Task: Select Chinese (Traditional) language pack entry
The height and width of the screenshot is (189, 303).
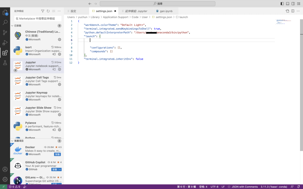Action: coord(37,36)
